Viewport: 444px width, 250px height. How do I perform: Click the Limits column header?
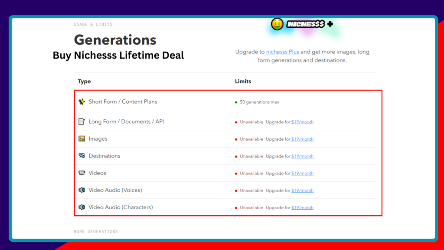(243, 81)
